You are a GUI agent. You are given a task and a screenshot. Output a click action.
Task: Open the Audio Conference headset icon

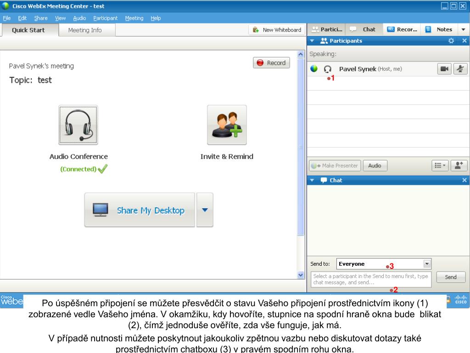[78, 125]
